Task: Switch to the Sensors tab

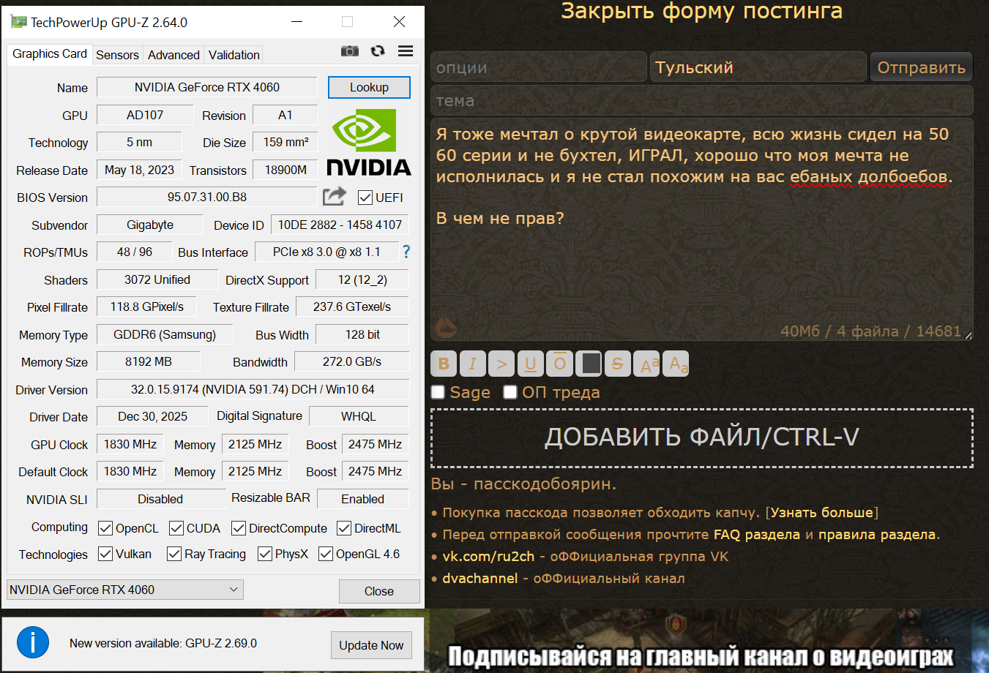Action: pos(117,55)
